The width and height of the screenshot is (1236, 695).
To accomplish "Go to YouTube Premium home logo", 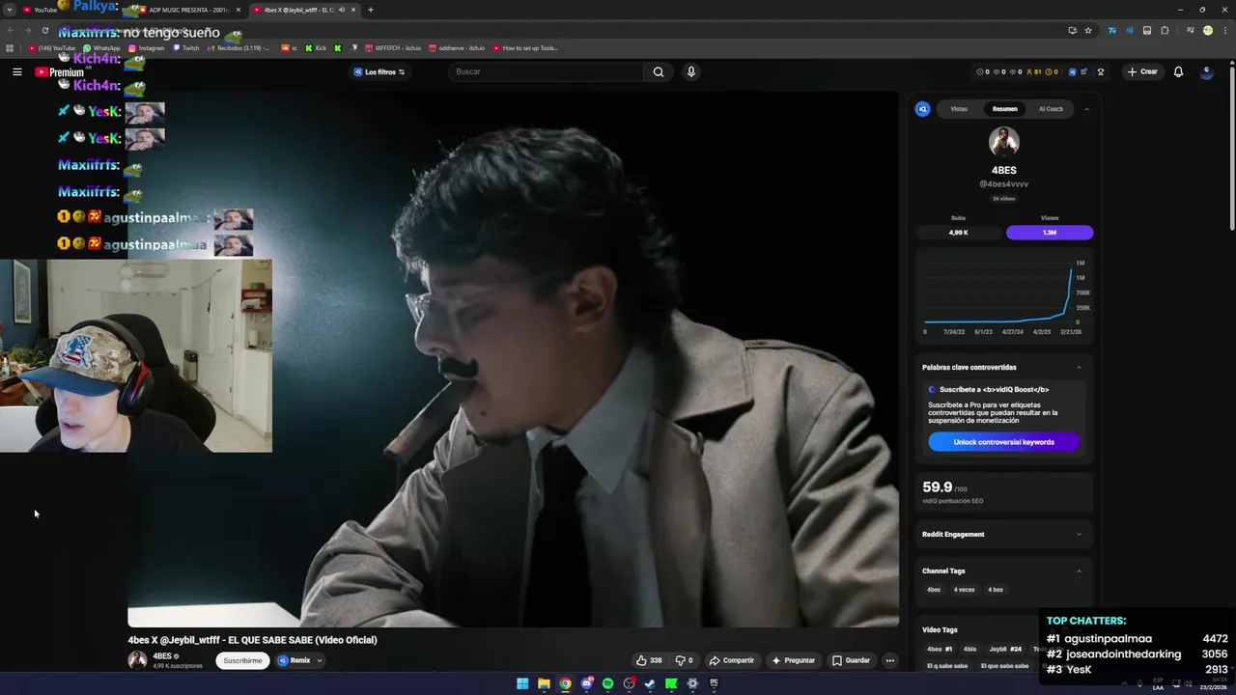I will [60, 72].
